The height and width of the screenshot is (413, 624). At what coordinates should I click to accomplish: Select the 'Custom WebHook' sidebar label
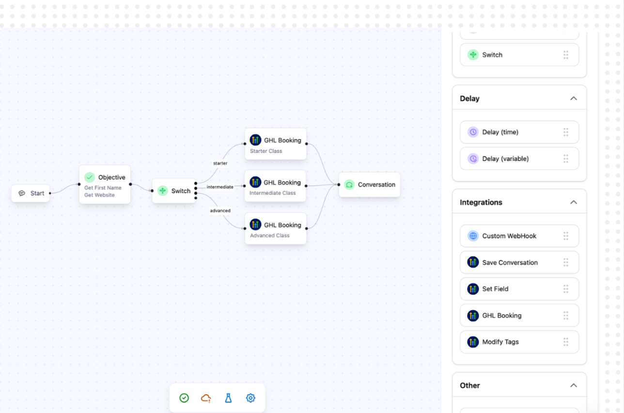(x=509, y=236)
